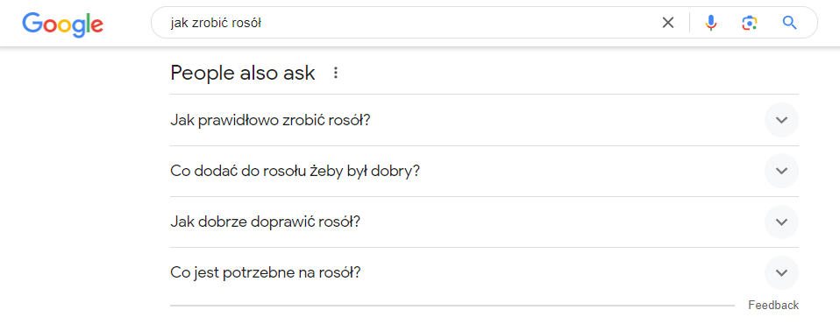Open question text 'Jak prawidłowo zrobić rosół?'
Screen dimensions: 840x331
pos(271,120)
